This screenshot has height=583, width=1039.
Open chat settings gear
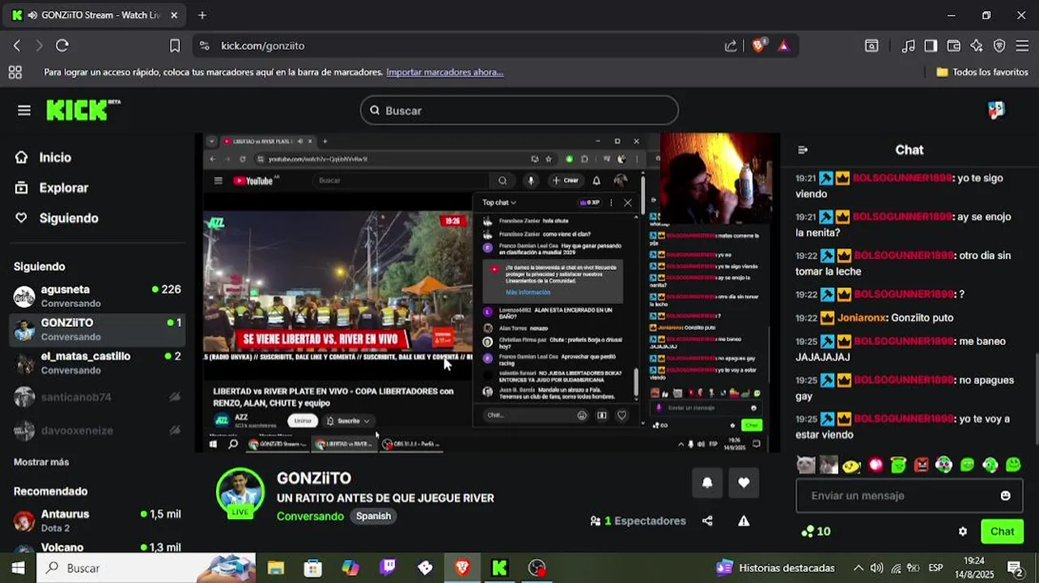coord(962,531)
